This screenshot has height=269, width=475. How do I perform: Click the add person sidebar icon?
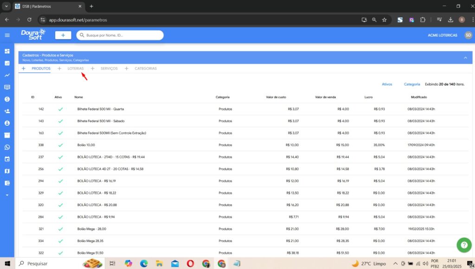pos(7,111)
